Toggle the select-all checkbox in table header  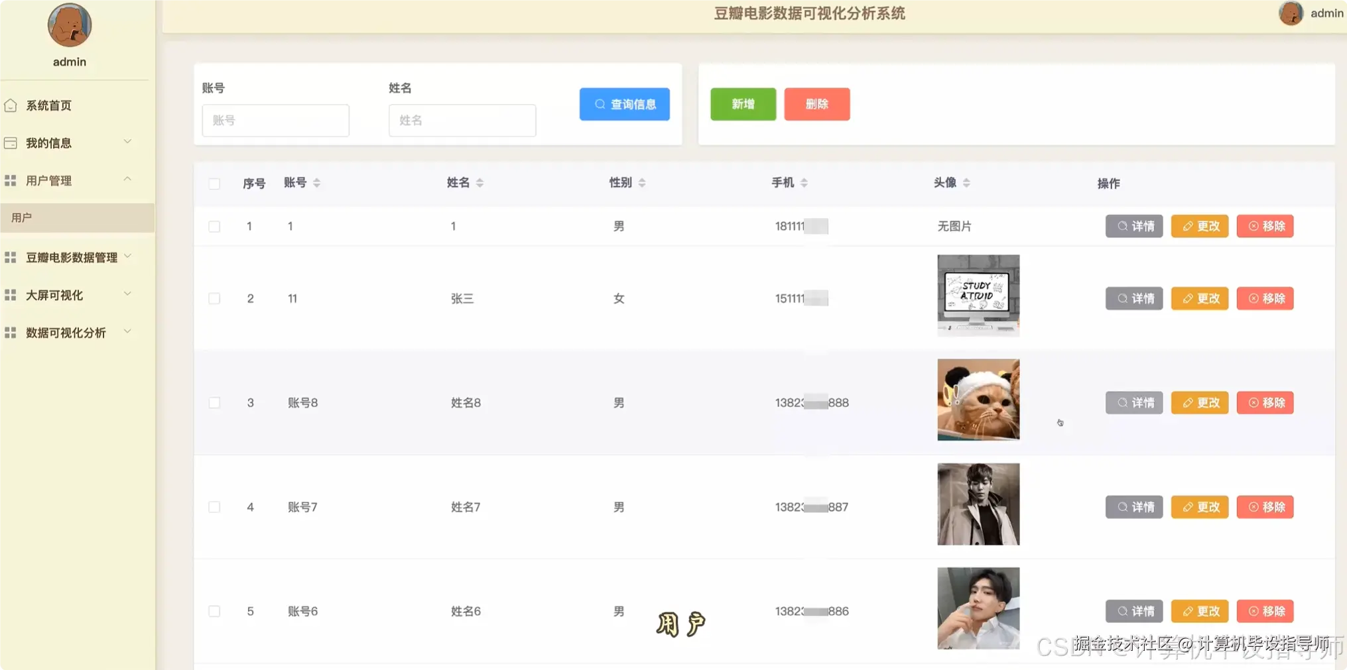[214, 184]
